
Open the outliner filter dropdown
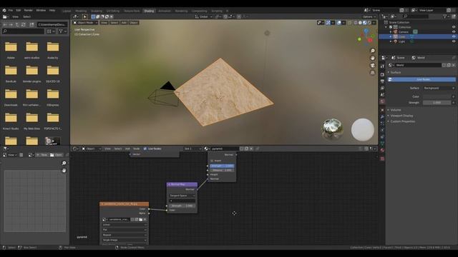tap(446, 16)
